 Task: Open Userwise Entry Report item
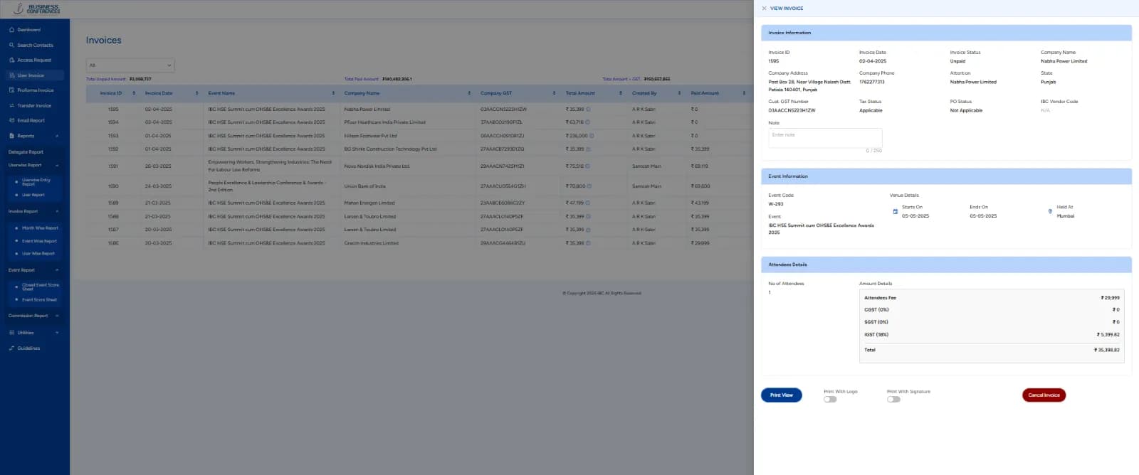tap(36, 182)
